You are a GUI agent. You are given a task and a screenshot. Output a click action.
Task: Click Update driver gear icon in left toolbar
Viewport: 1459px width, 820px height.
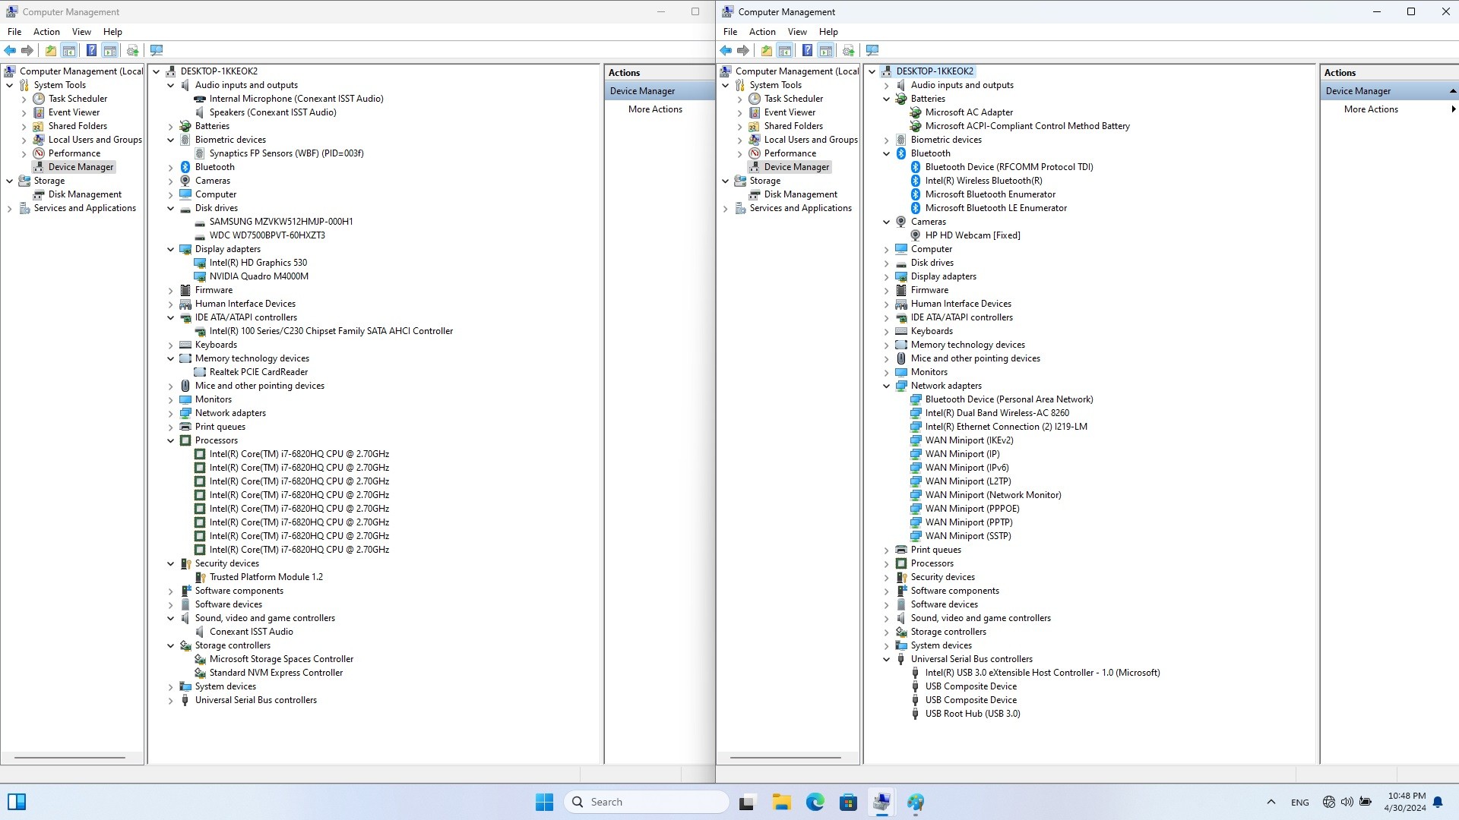coord(132,51)
